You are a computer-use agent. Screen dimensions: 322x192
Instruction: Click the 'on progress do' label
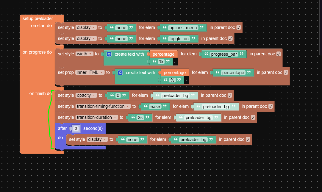tap(37, 52)
